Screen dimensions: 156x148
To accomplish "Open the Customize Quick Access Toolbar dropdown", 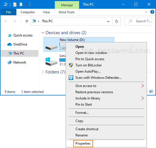I will point(26,5).
